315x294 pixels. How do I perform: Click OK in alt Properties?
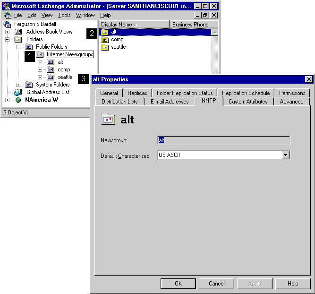click(178, 284)
